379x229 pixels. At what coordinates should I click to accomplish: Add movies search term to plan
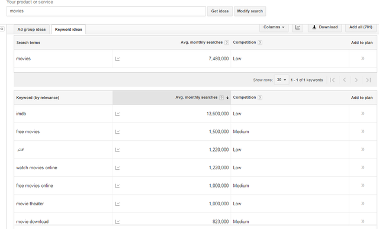coord(363,58)
